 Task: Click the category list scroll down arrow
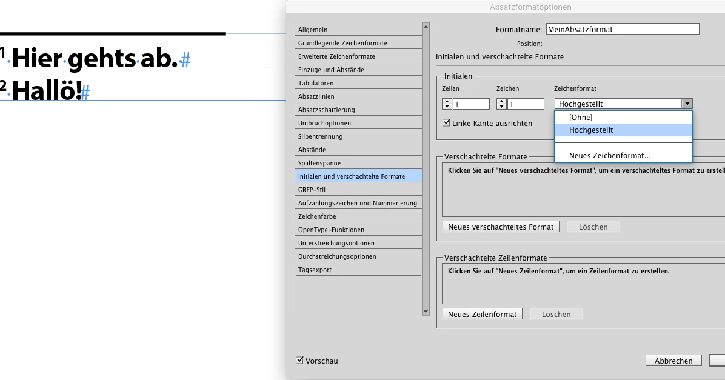tap(426, 312)
